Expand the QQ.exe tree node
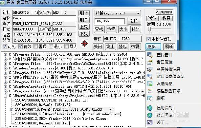Screen dimensions: 201x128 [5, 55]
